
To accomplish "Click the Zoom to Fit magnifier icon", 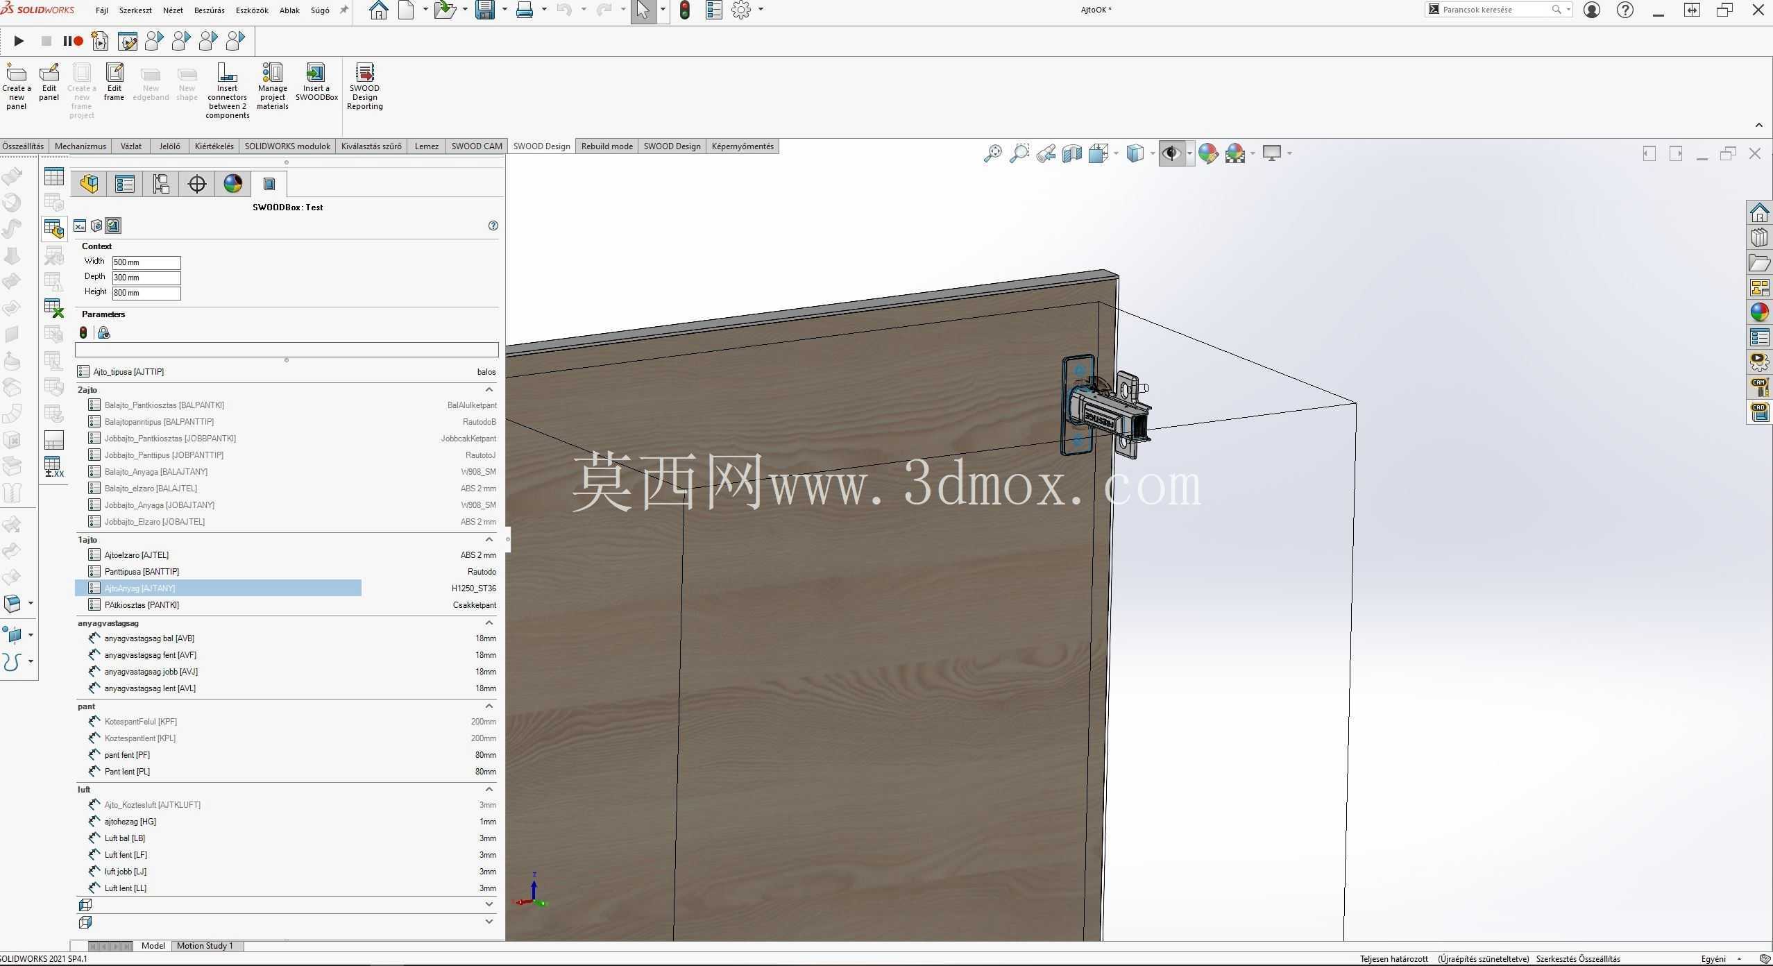I will (992, 153).
